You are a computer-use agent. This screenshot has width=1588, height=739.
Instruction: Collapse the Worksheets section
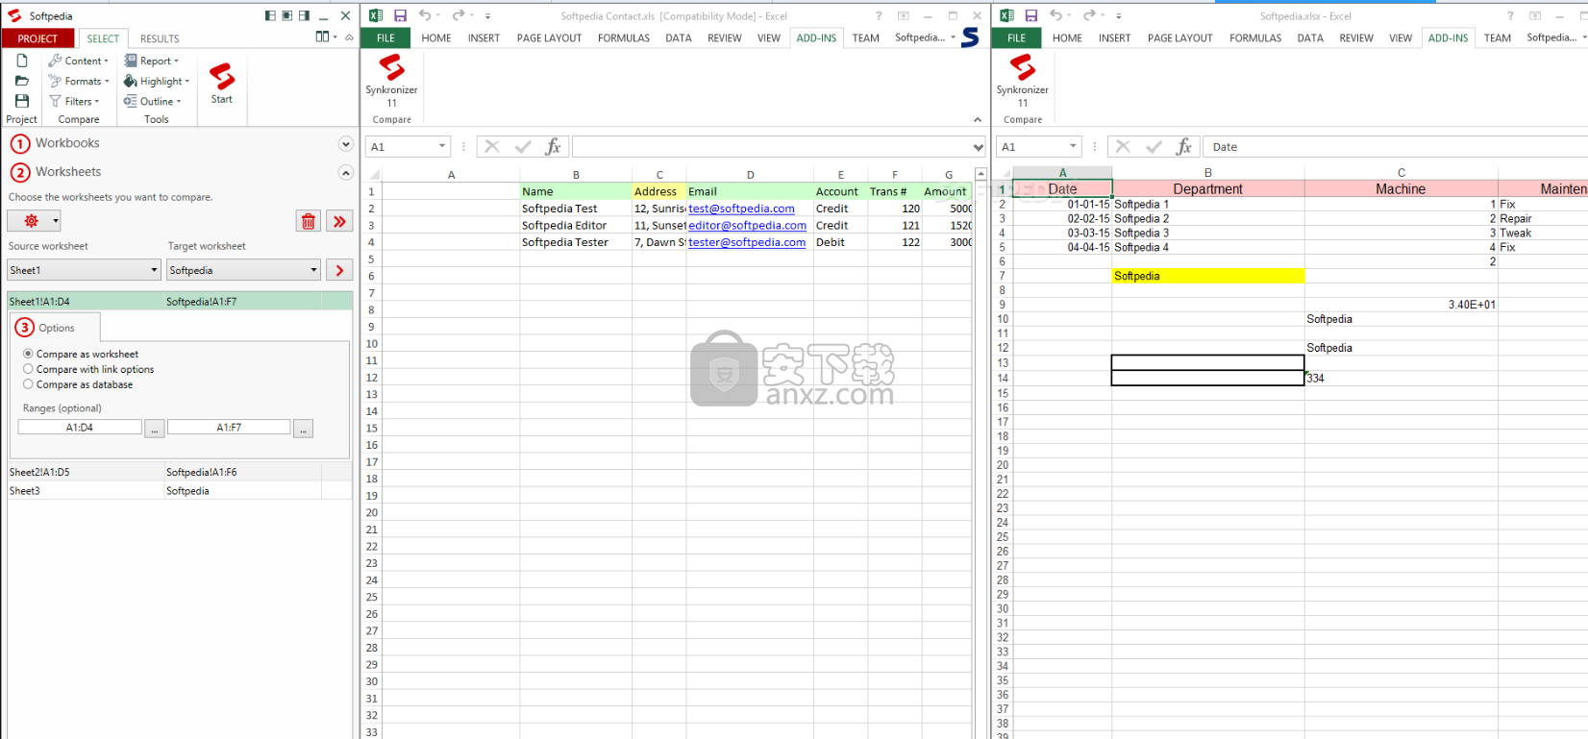coord(346,173)
